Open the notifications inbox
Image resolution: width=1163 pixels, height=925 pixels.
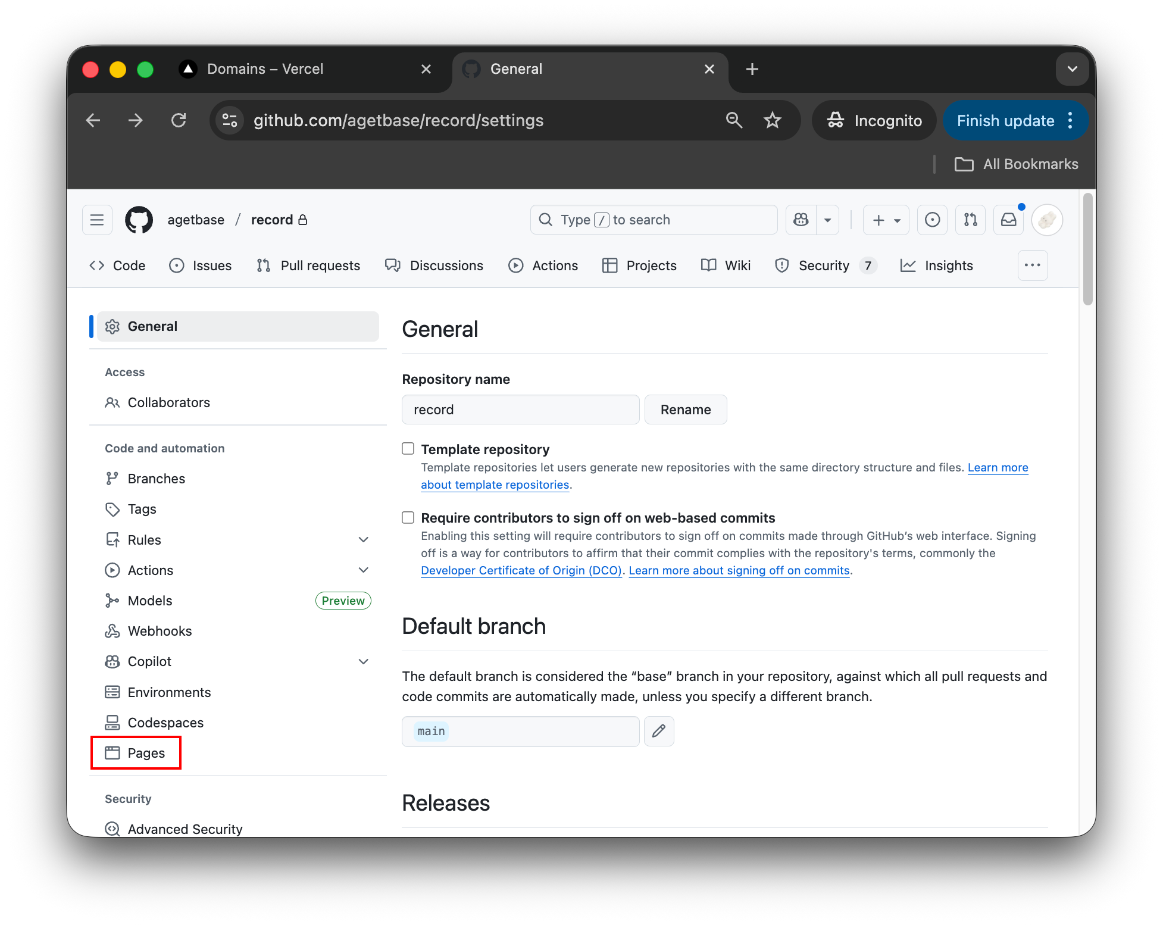click(1008, 220)
